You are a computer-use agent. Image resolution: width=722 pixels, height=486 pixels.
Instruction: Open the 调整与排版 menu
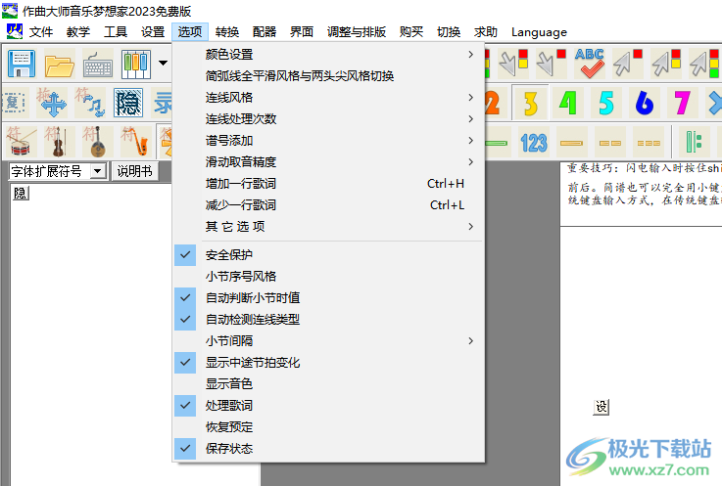[357, 32]
